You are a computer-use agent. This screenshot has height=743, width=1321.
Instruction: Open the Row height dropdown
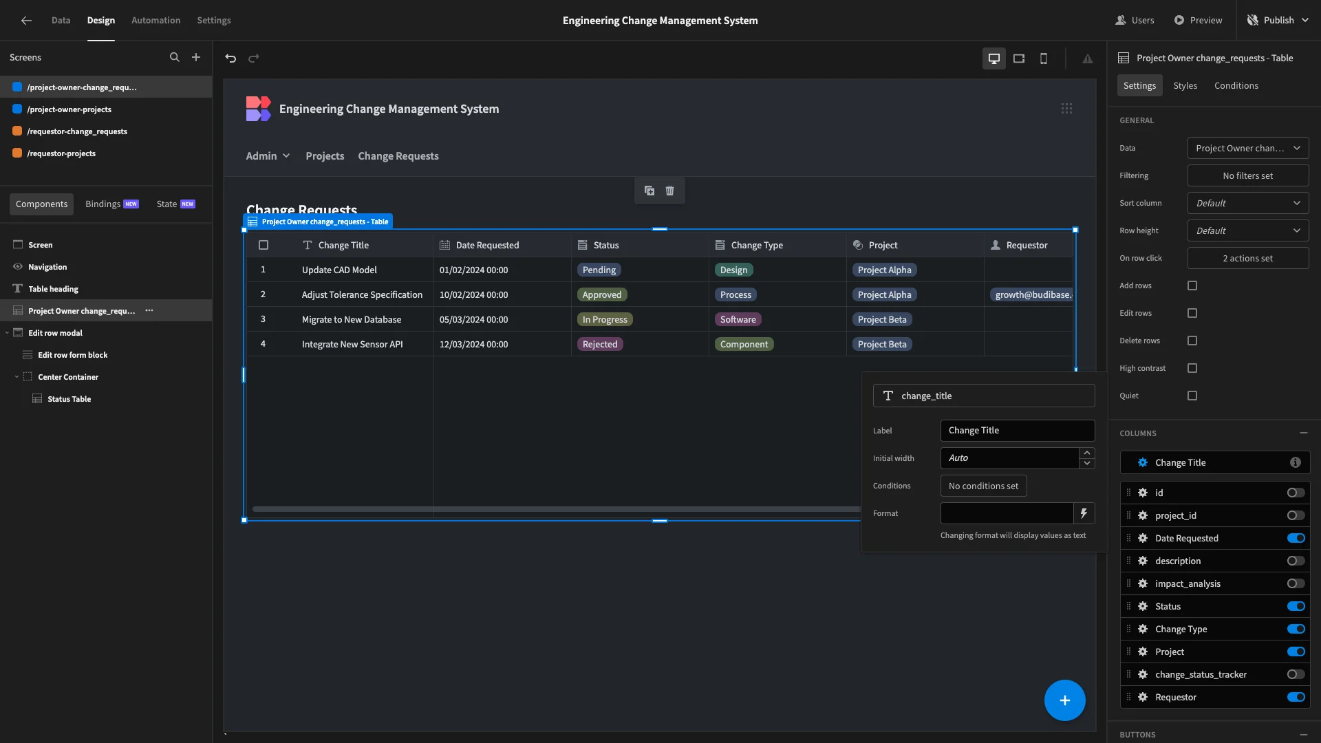point(1248,230)
